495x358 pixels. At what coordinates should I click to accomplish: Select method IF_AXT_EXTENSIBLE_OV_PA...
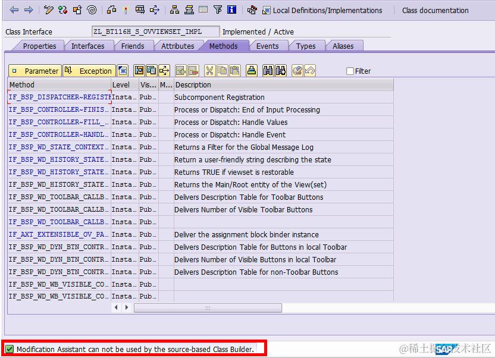[x=59, y=234]
